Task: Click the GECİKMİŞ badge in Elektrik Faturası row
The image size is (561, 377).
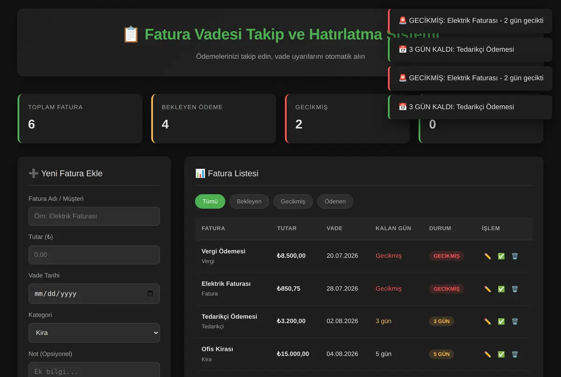Action: coord(446,289)
